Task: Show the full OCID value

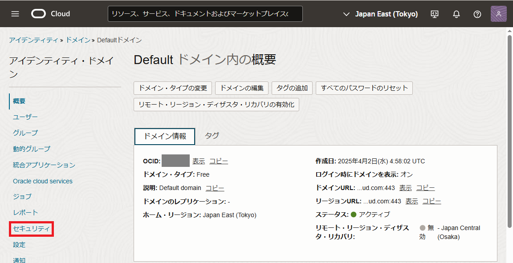Action: 199,161
